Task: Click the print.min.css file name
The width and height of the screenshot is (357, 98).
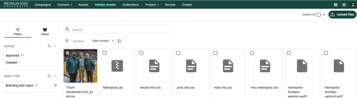Action: 186,87
